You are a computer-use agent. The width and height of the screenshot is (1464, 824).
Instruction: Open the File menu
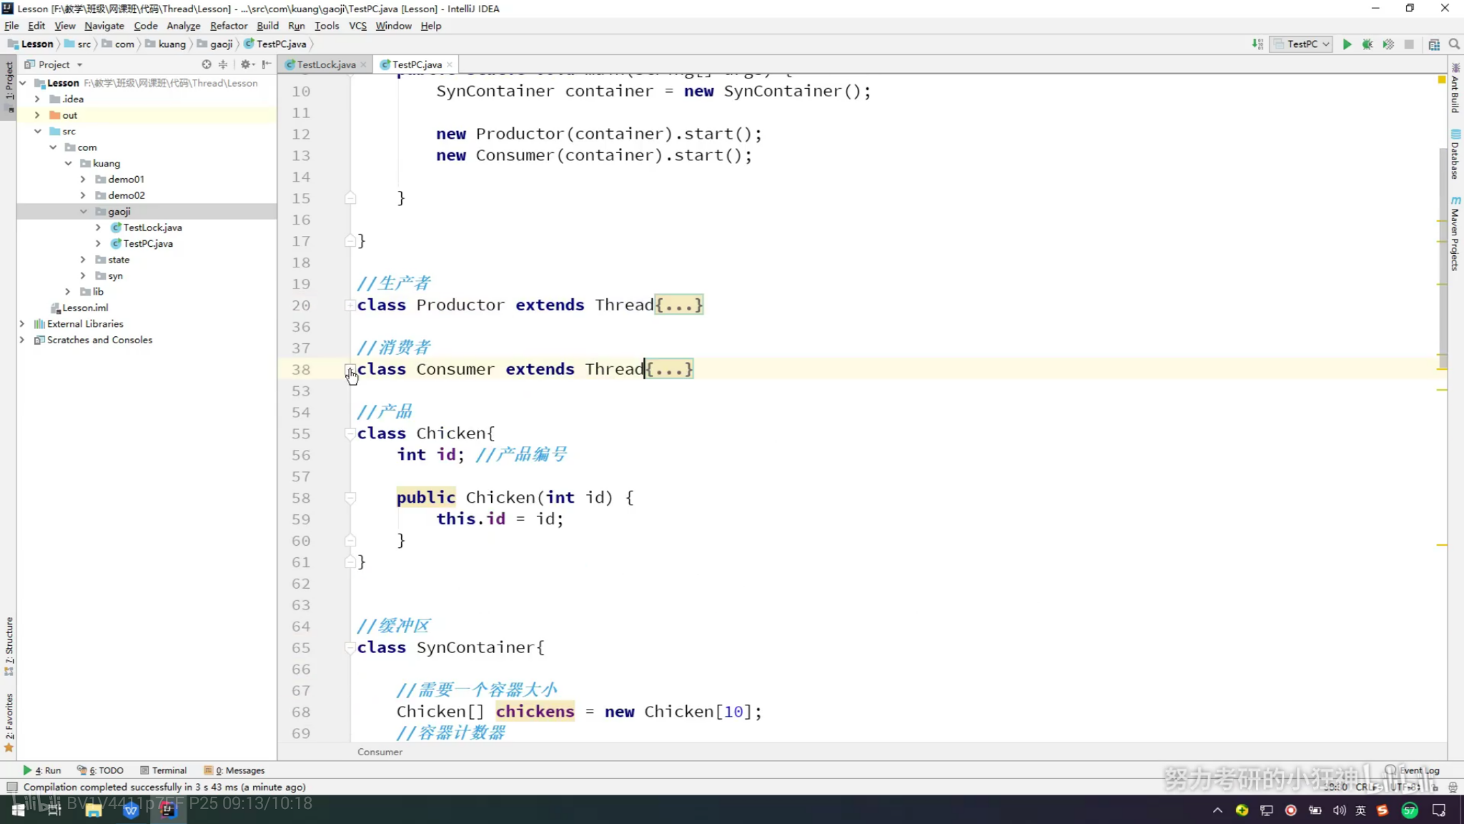click(x=11, y=26)
